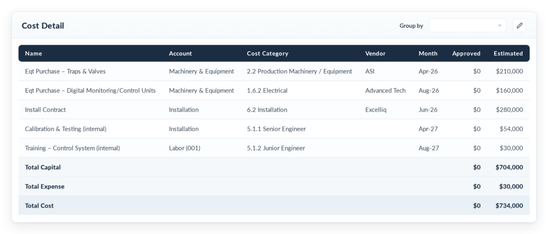This screenshot has width=558, height=234.
Task: Click '2.2 Production Machinery / Equipment' category
Action: [x=299, y=71]
